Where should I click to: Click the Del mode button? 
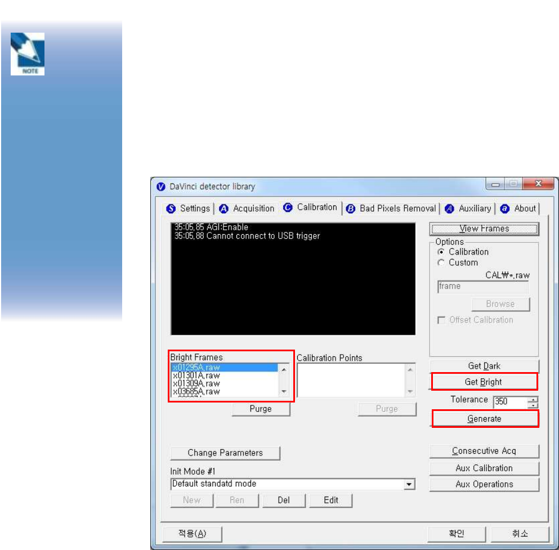284,500
